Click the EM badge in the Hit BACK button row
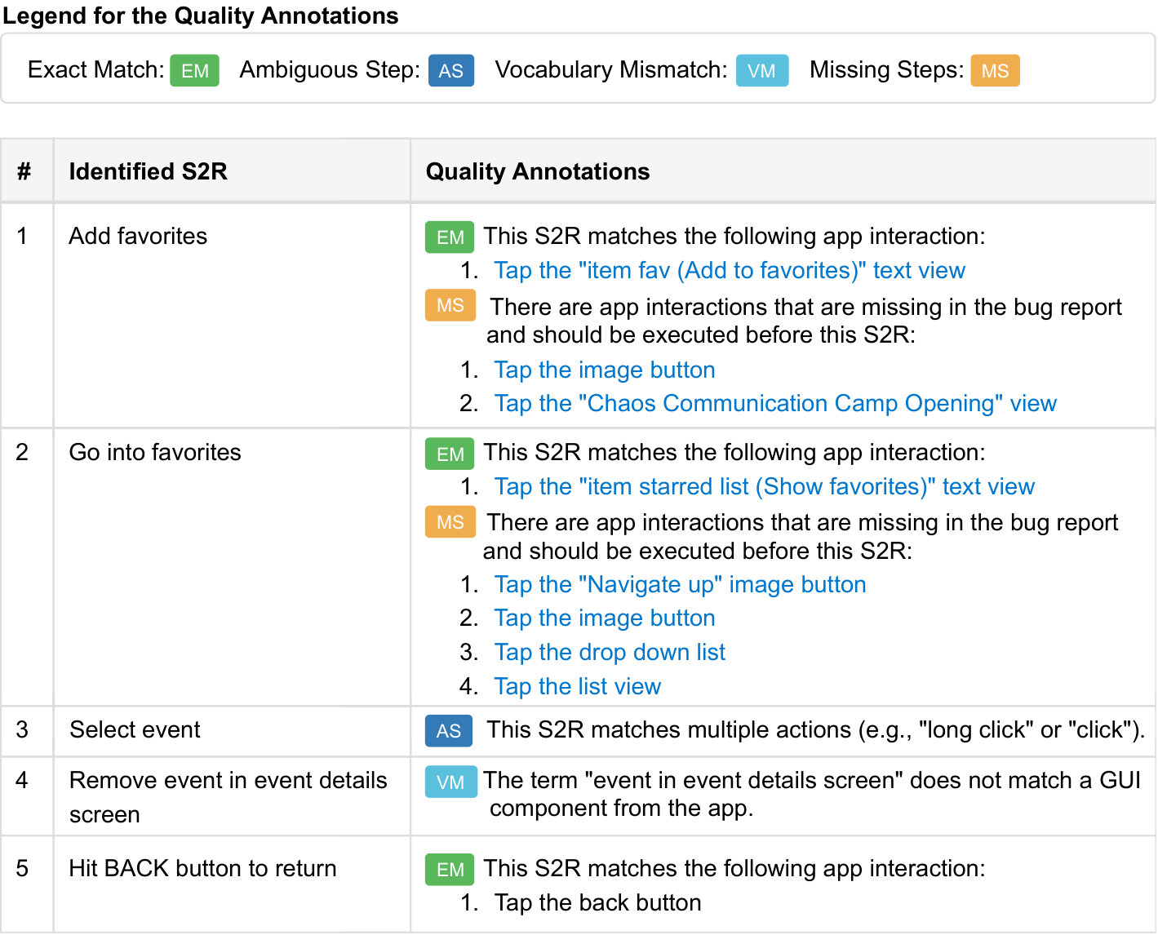The image size is (1158, 935). pyautogui.click(x=450, y=870)
